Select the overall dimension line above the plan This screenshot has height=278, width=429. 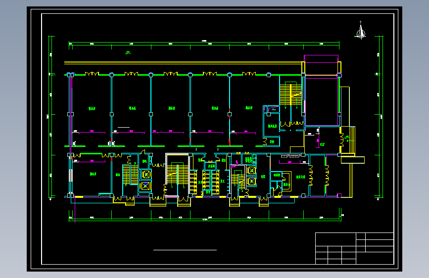(x=204, y=42)
